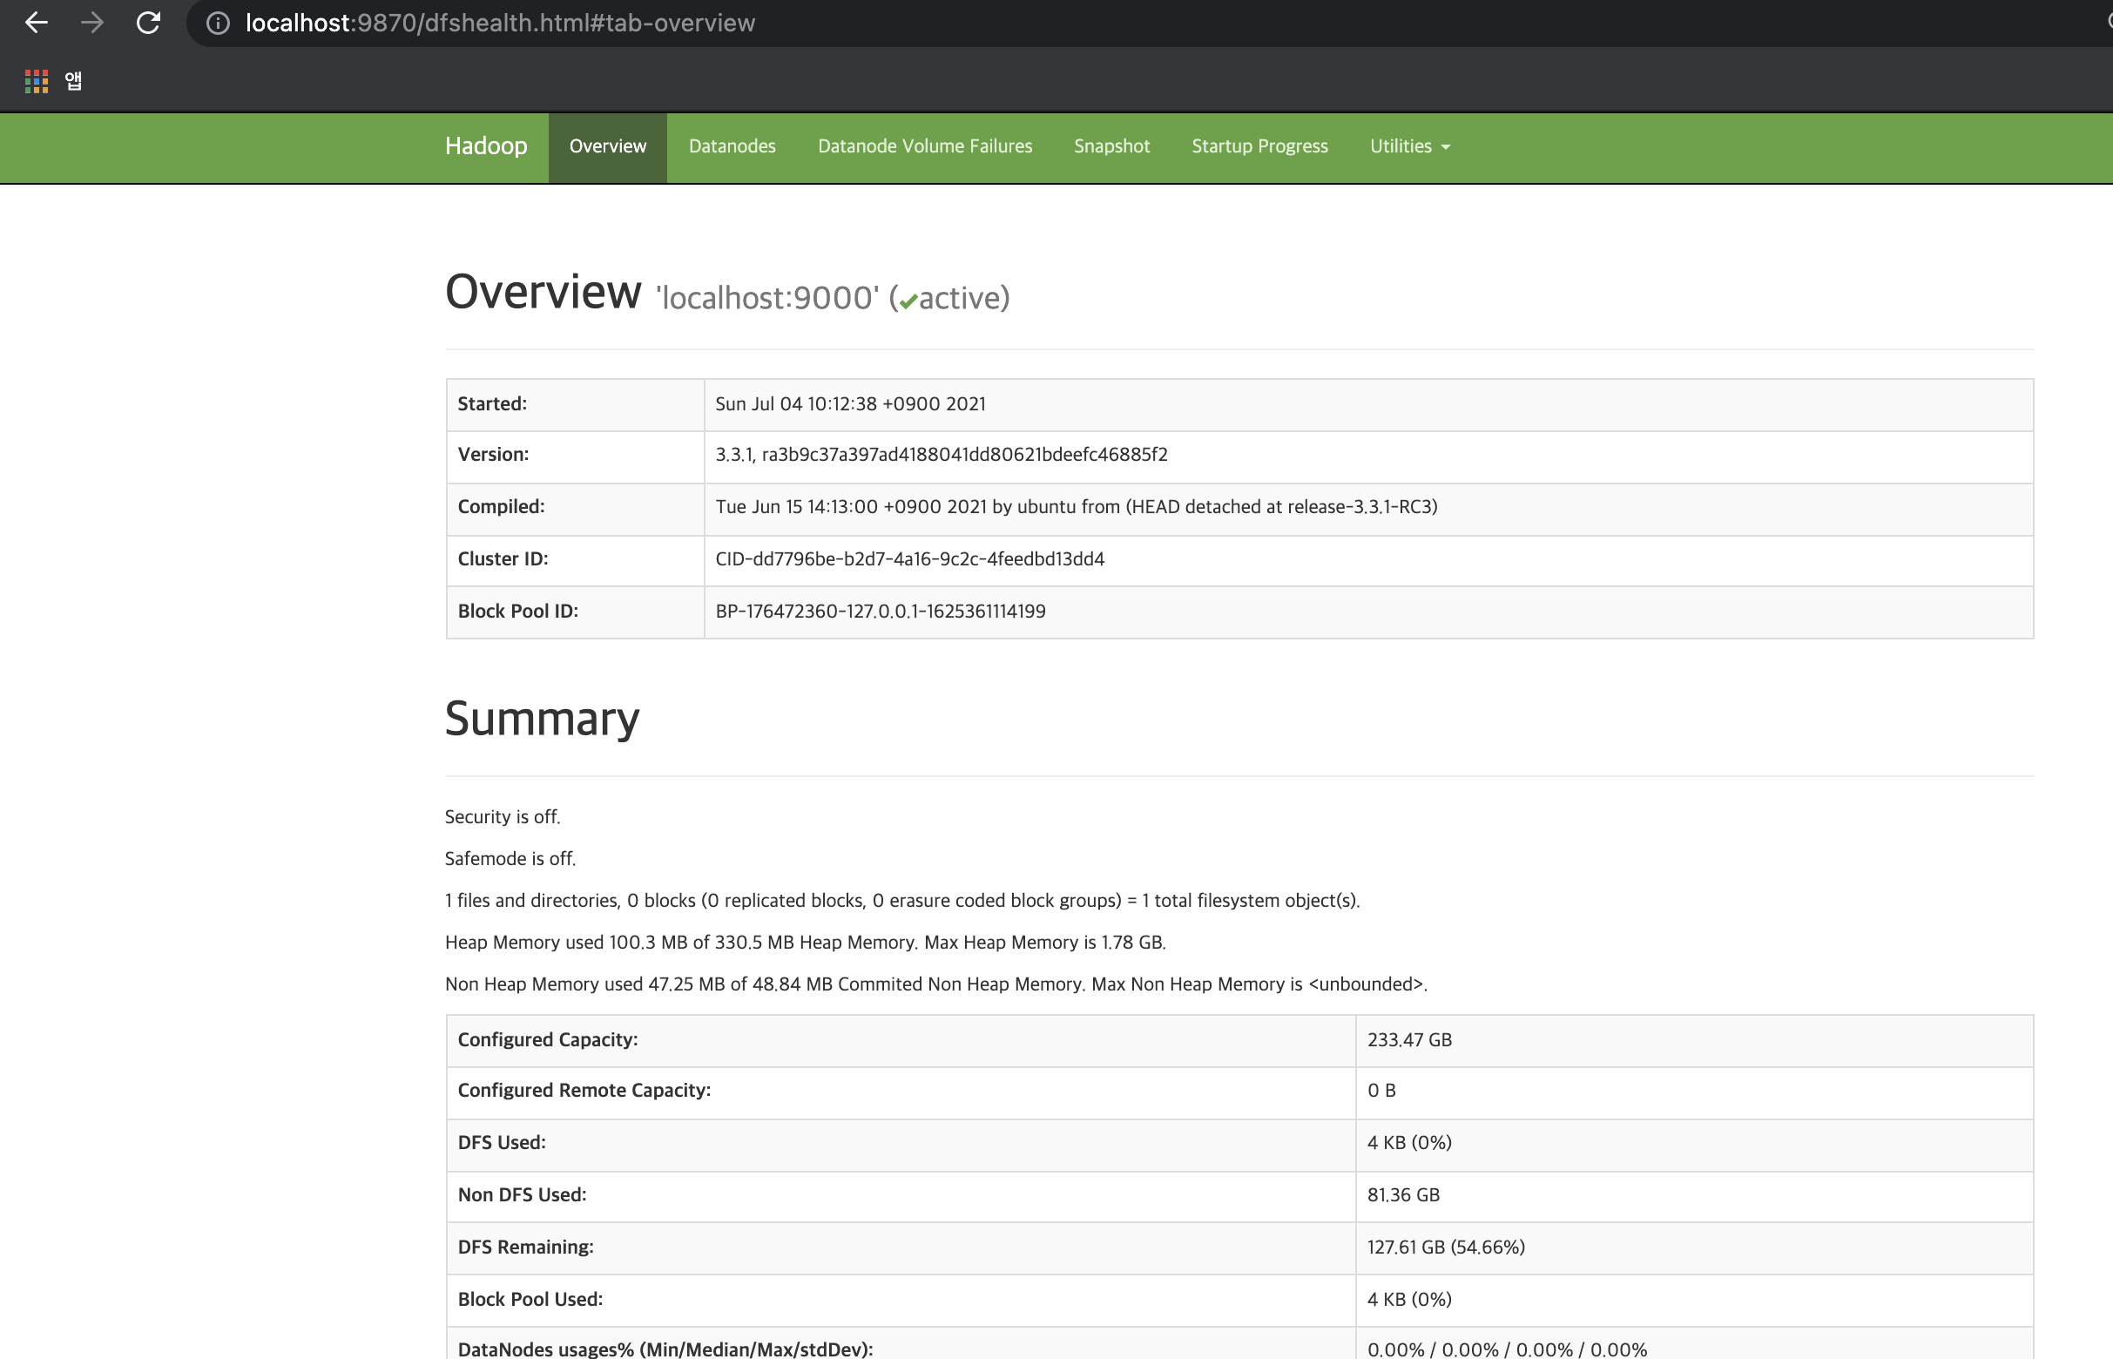The height and width of the screenshot is (1359, 2113).
Task: Select the value '233.47 GB'
Action: pyautogui.click(x=1410, y=1040)
